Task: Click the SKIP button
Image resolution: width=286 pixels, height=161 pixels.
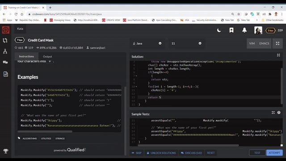Action: (x=137, y=153)
